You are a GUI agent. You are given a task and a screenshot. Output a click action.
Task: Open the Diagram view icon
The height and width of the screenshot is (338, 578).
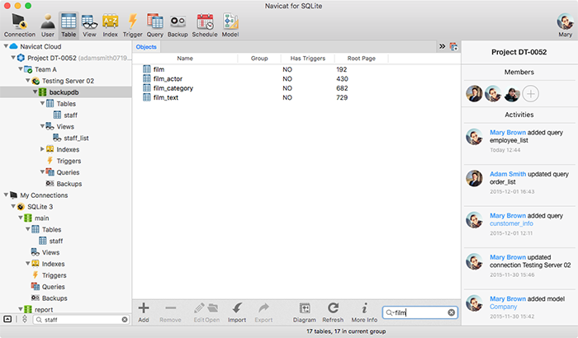pyautogui.click(x=305, y=312)
